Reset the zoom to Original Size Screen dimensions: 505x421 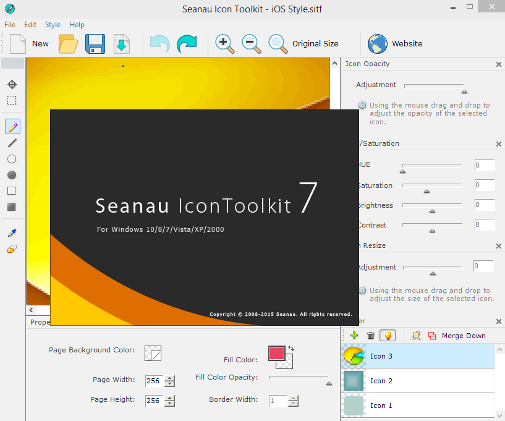click(303, 43)
